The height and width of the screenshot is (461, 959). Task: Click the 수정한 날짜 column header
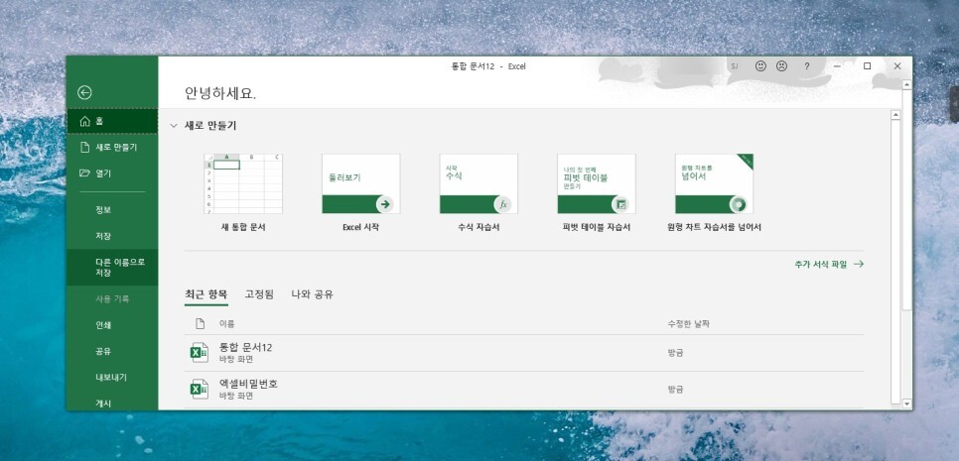click(x=688, y=323)
